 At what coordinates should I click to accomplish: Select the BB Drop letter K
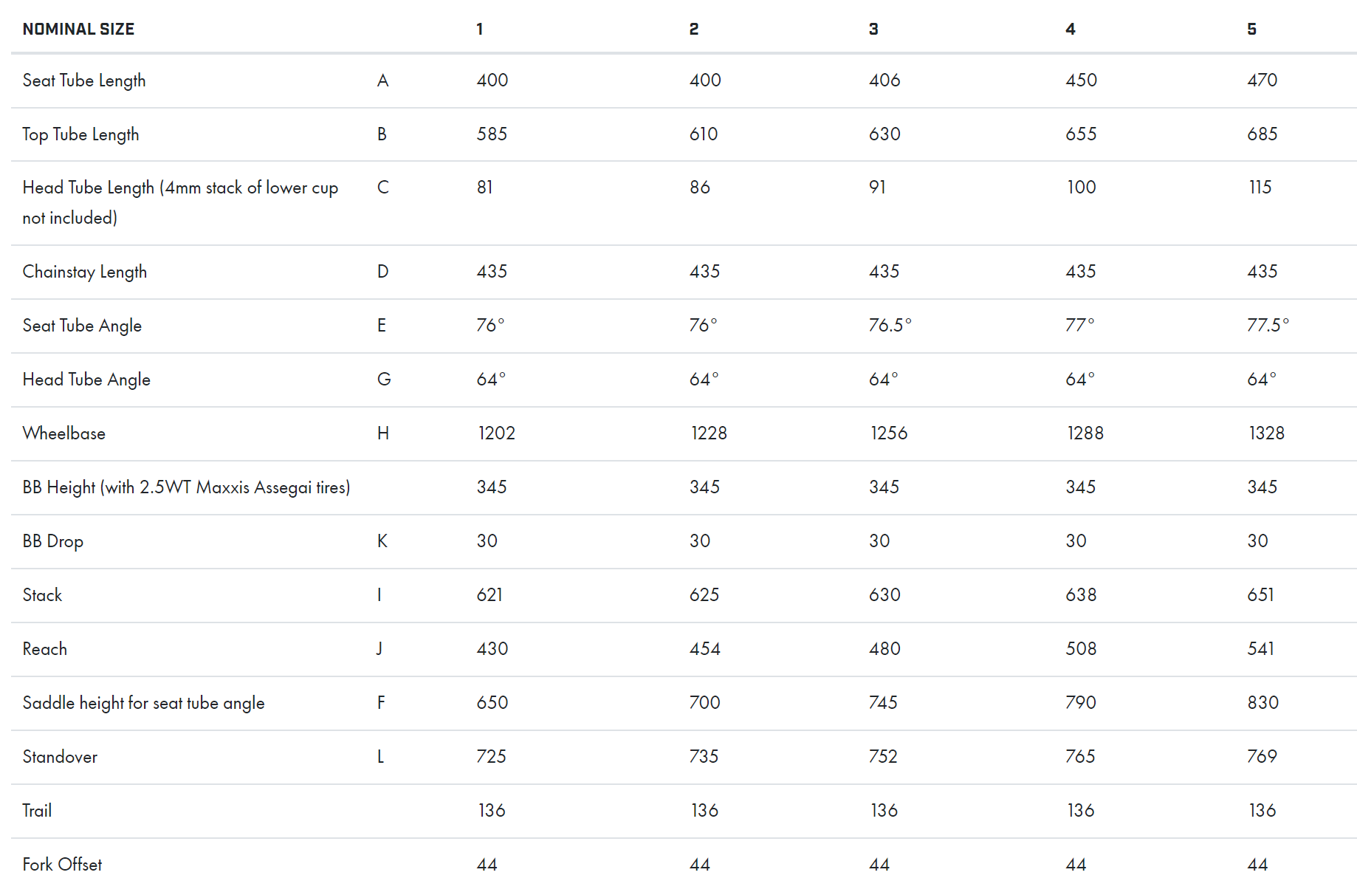(x=382, y=541)
